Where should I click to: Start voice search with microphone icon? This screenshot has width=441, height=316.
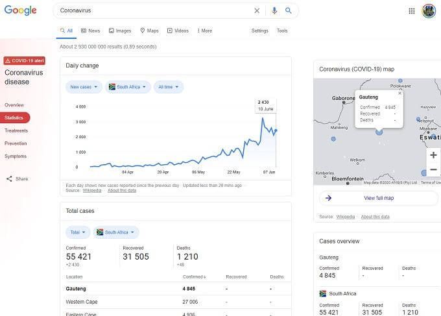click(274, 10)
